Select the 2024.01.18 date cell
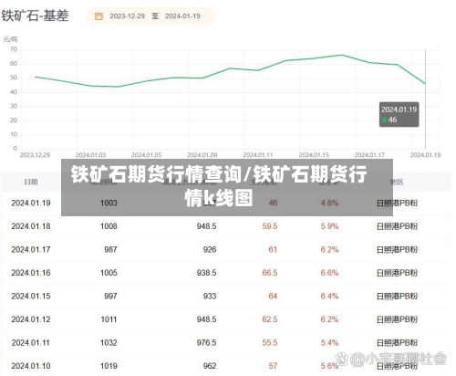 pos(31,226)
